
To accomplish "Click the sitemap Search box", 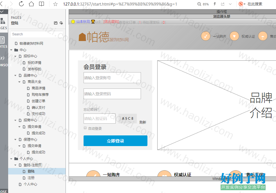I will coord(37,34).
